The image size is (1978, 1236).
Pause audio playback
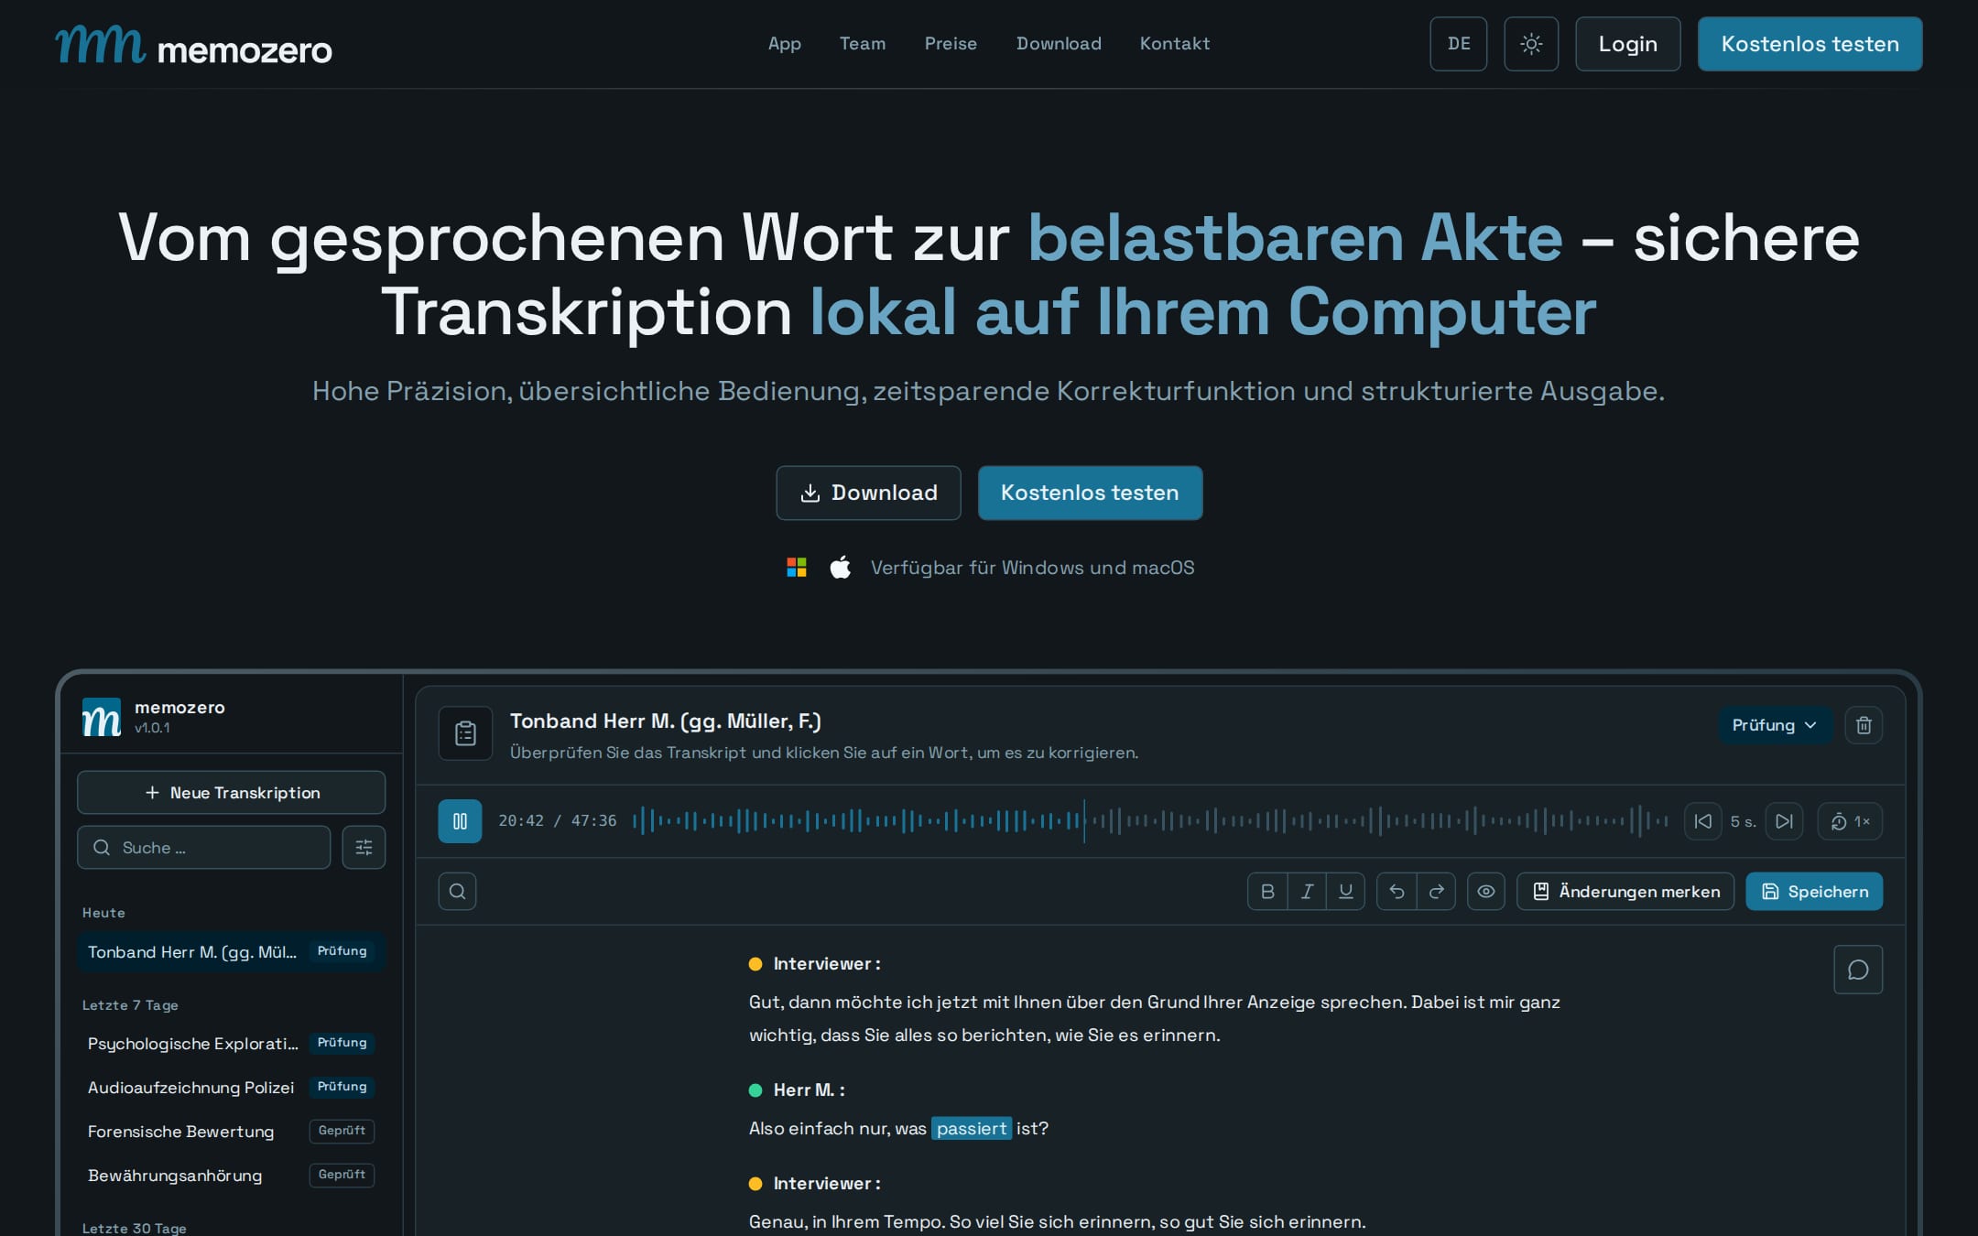[460, 821]
